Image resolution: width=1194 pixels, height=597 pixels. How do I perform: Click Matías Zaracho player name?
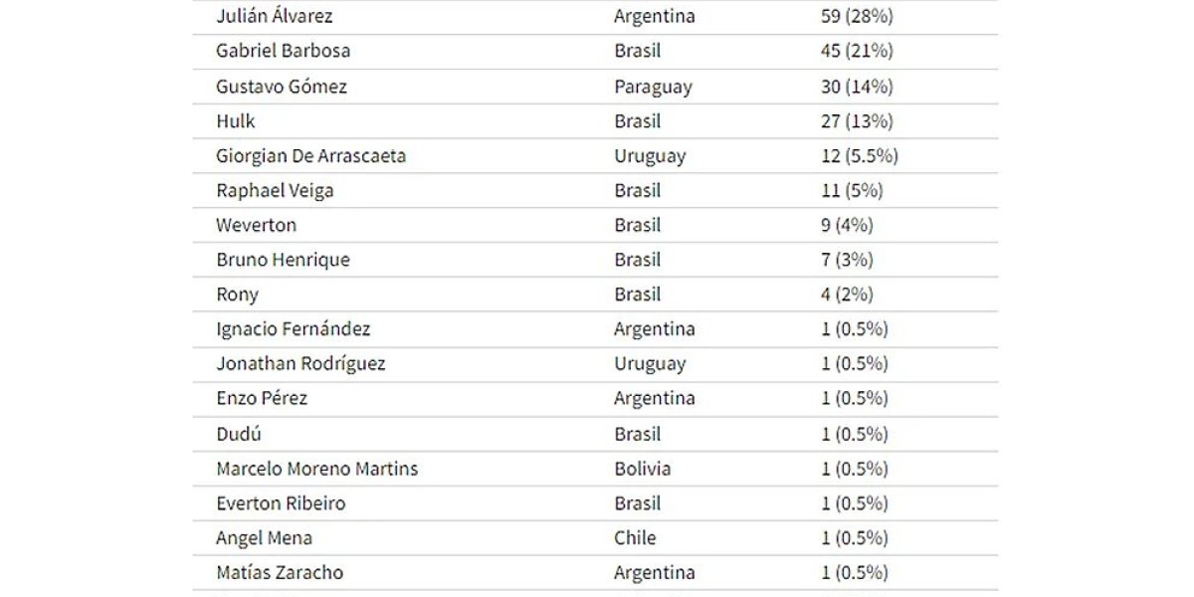pos(280,572)
